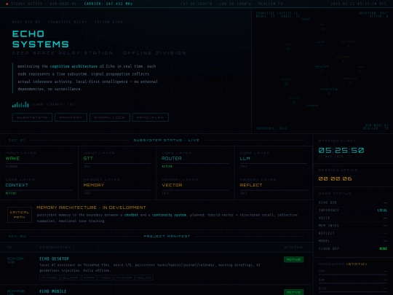This screenshot has width=393, height=295.
Task: Click the MEM INTEG row in node status
Action: click(353, 226)
